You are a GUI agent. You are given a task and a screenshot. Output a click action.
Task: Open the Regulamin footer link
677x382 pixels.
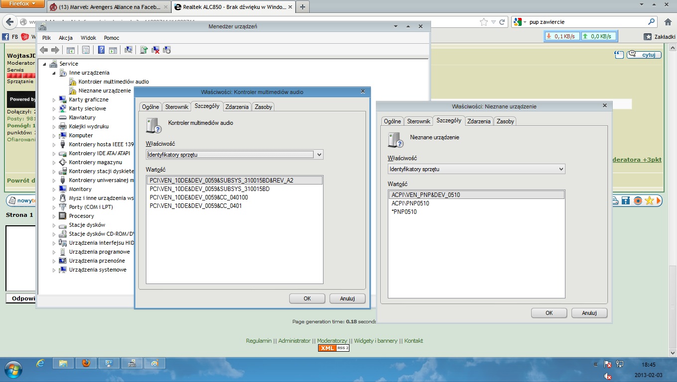259,341
